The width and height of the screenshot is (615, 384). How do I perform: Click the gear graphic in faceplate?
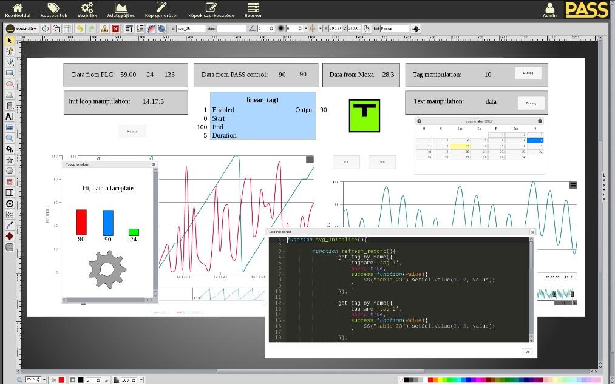[x=107, y=269]
